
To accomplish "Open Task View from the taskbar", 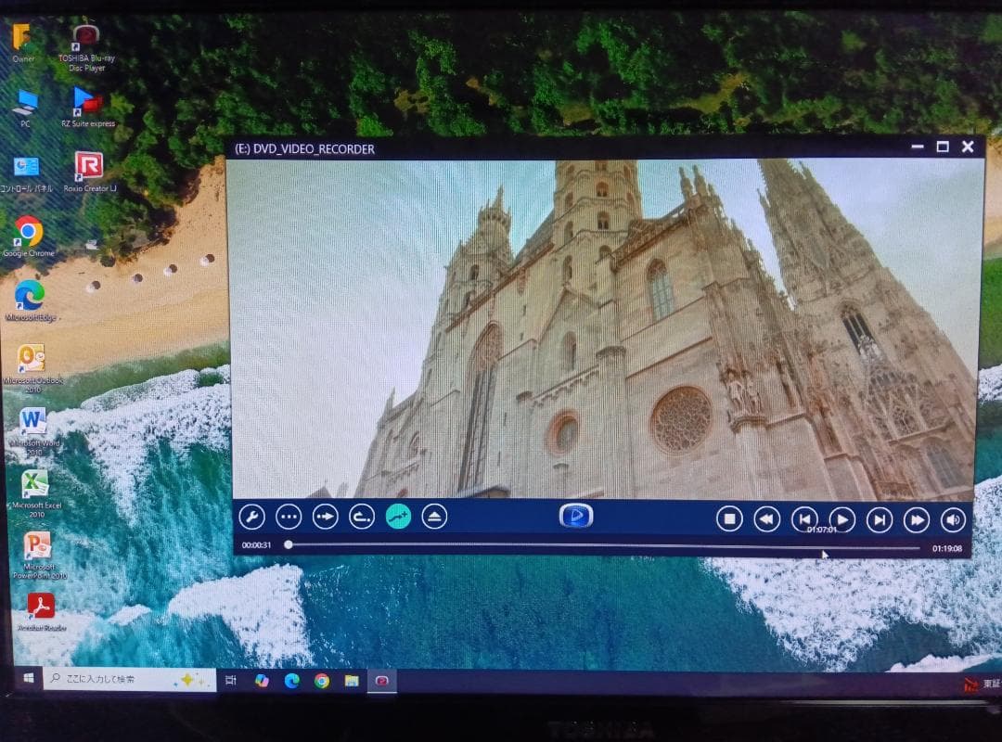I will click(231, 681).
